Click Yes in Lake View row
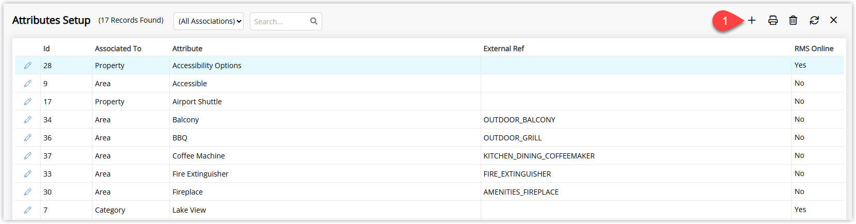Screen dimensions: 856x224 (800, 210)
